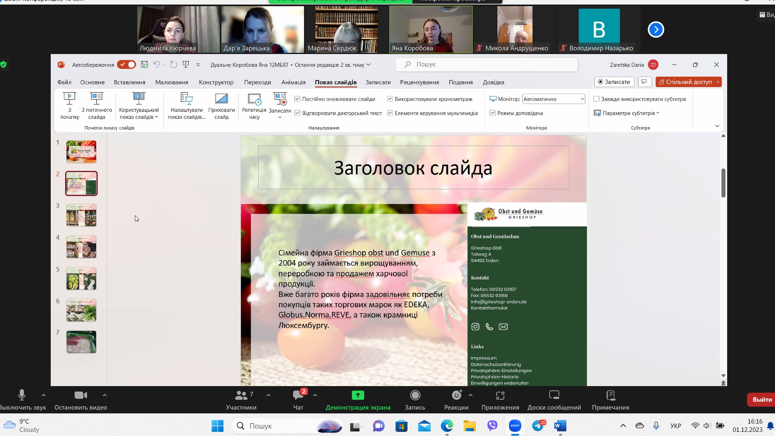
Task: Click Zaretska Daria account button
Action: click(x=634, y=65)
